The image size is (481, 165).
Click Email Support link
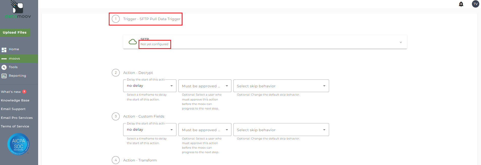tap(13, 109)
